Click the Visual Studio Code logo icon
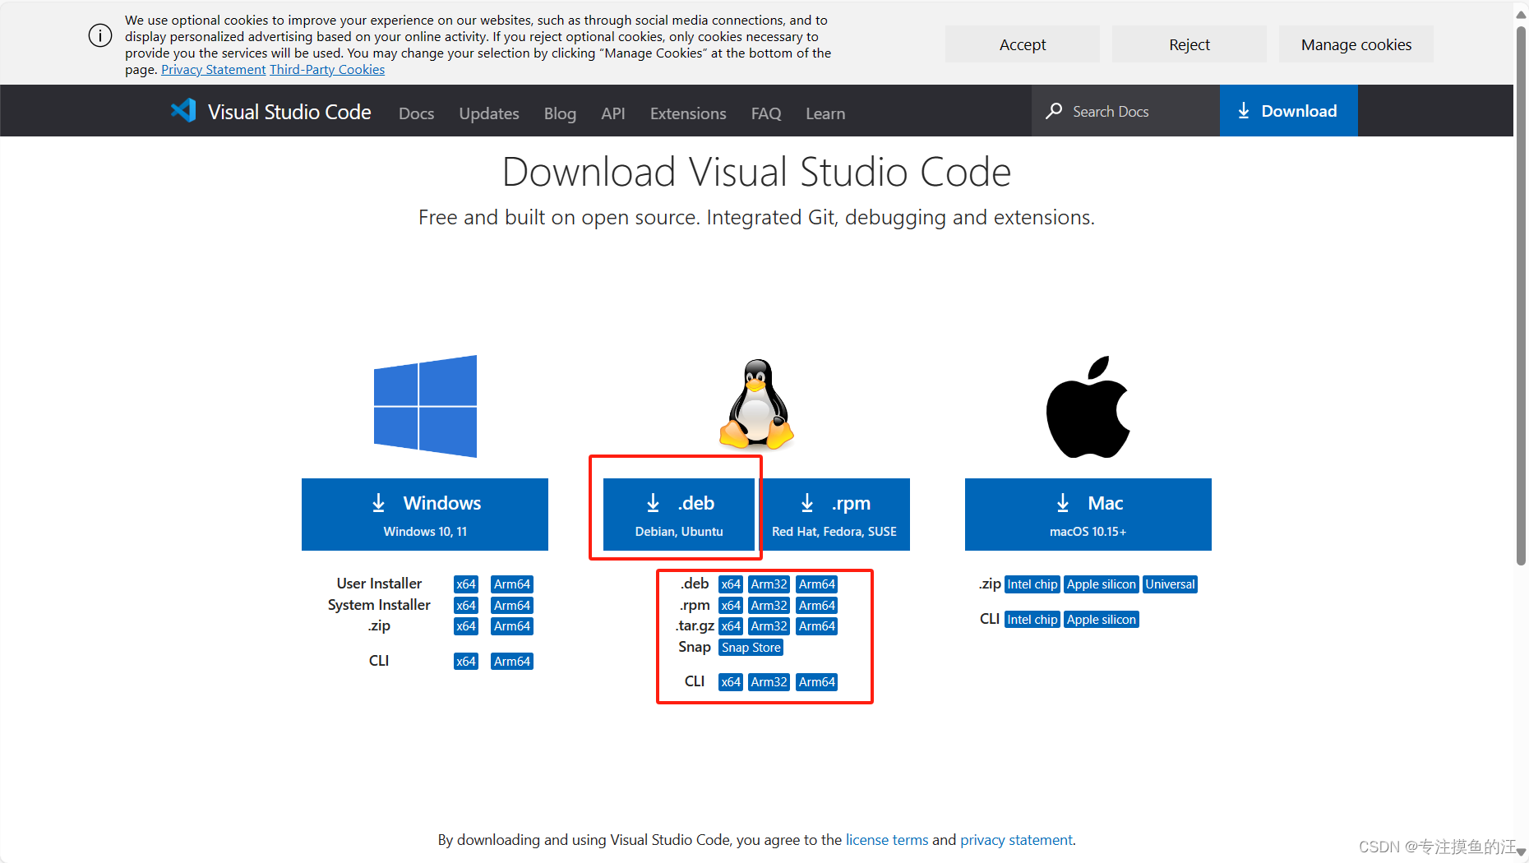 click(183, 111)
